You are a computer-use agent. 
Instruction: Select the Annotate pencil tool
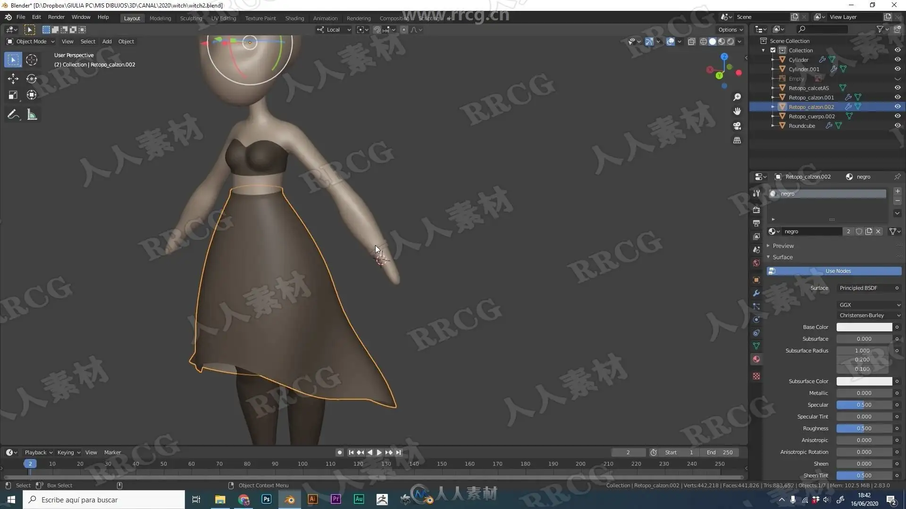click(13, 115)
